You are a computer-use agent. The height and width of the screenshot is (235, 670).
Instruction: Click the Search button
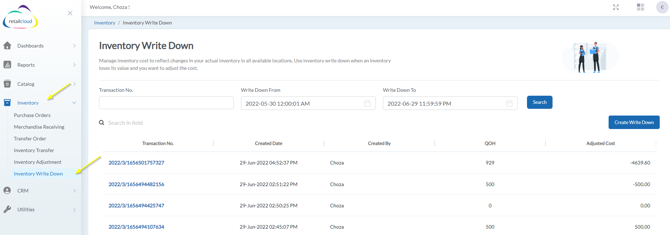pyautogui.click(x=539, y=102)
